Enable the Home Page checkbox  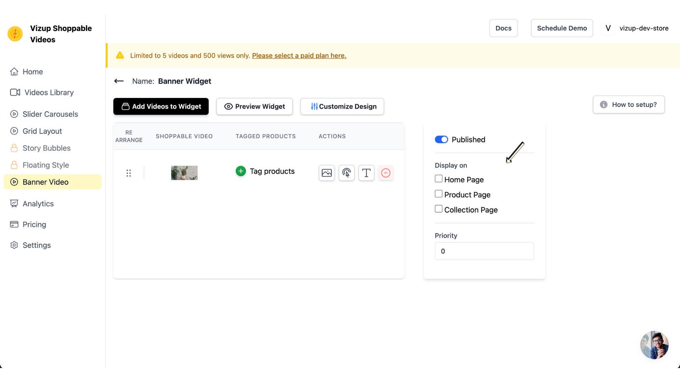[438, 179]
